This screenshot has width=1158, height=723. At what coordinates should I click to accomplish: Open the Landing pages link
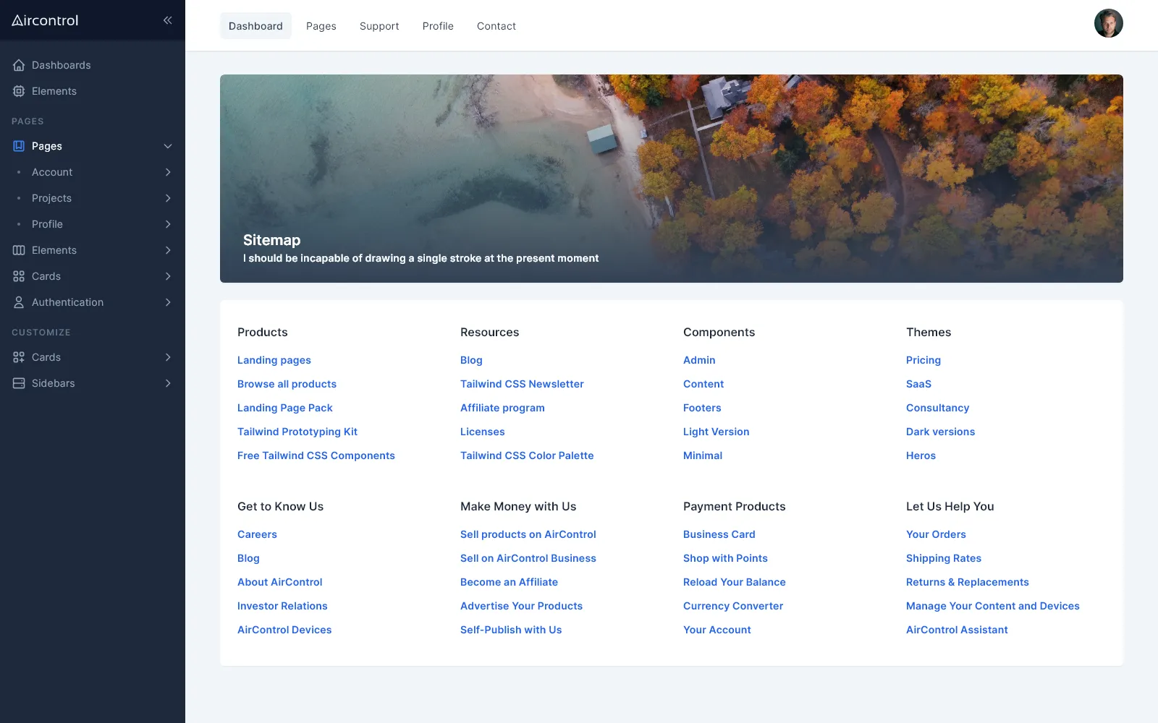(274, 360)
